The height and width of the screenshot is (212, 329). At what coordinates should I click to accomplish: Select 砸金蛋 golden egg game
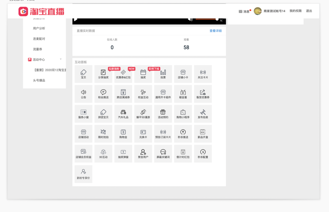[183, 94]
